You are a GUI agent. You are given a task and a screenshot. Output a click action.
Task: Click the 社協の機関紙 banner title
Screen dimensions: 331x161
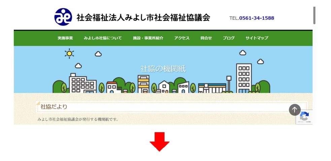click(x=163, y=69)
